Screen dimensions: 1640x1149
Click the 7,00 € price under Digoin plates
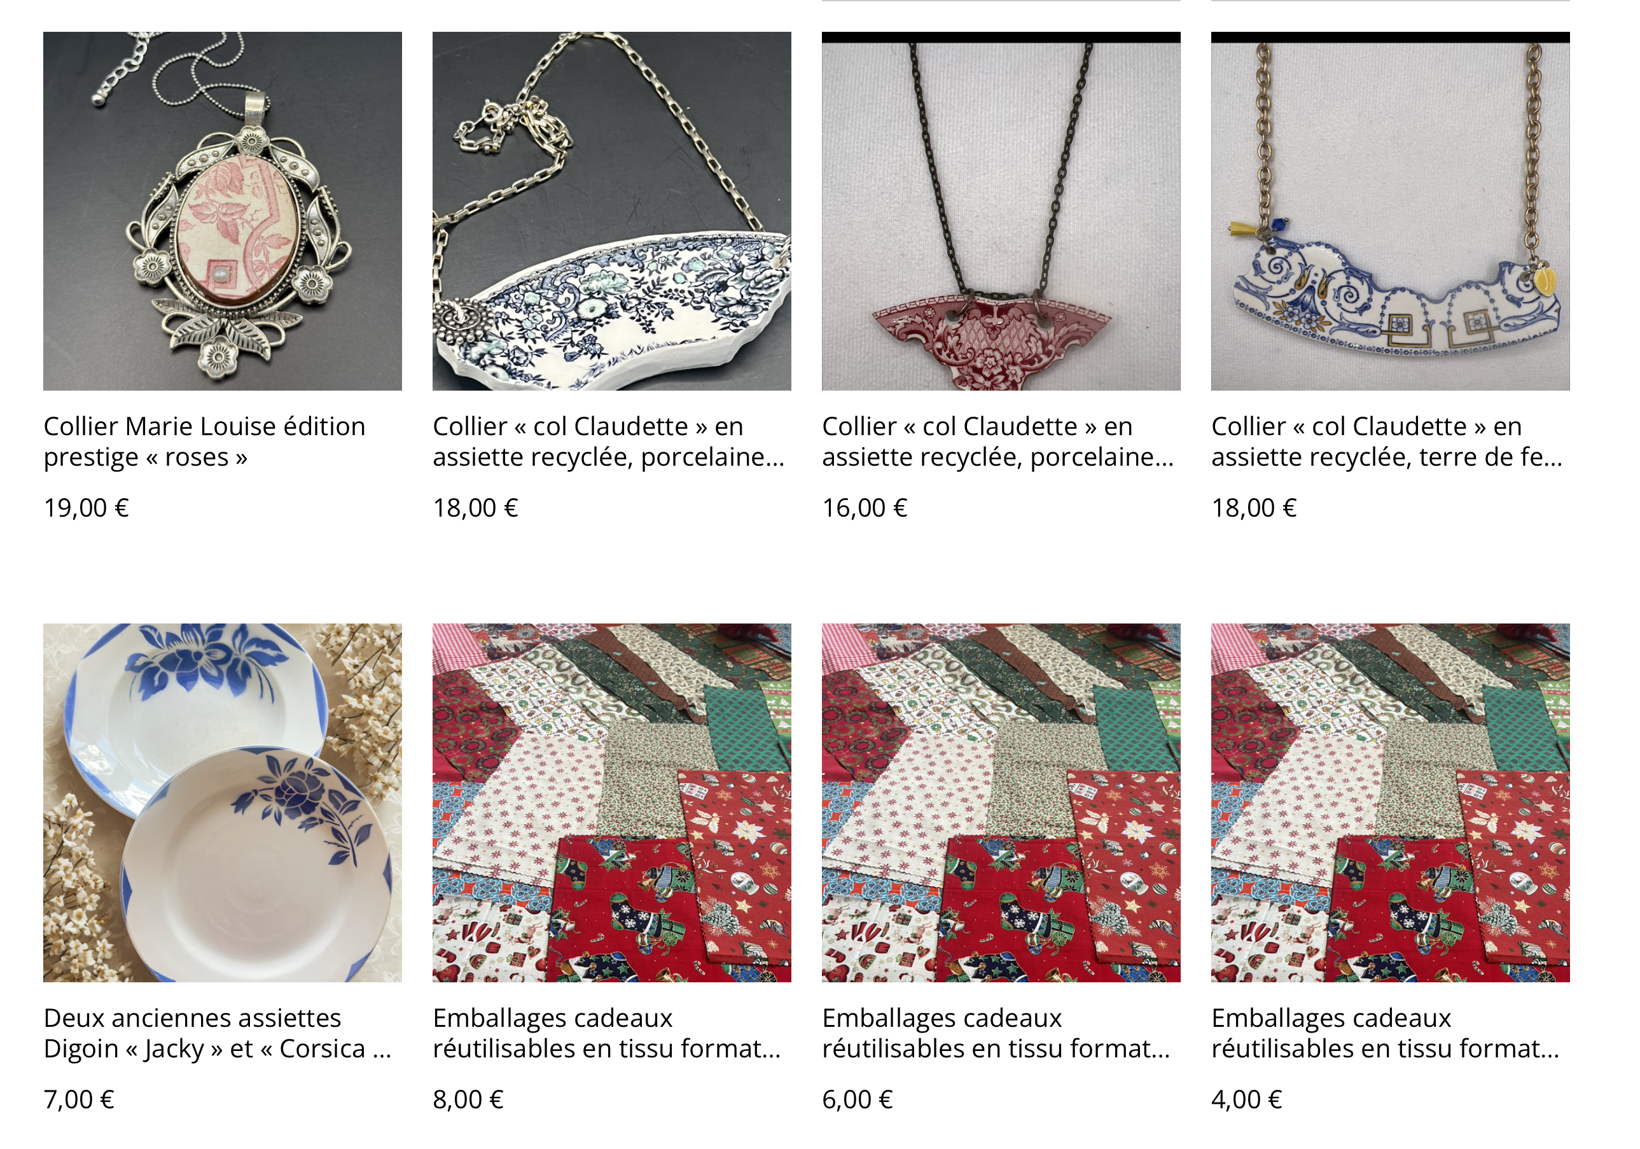[80, 1100]
